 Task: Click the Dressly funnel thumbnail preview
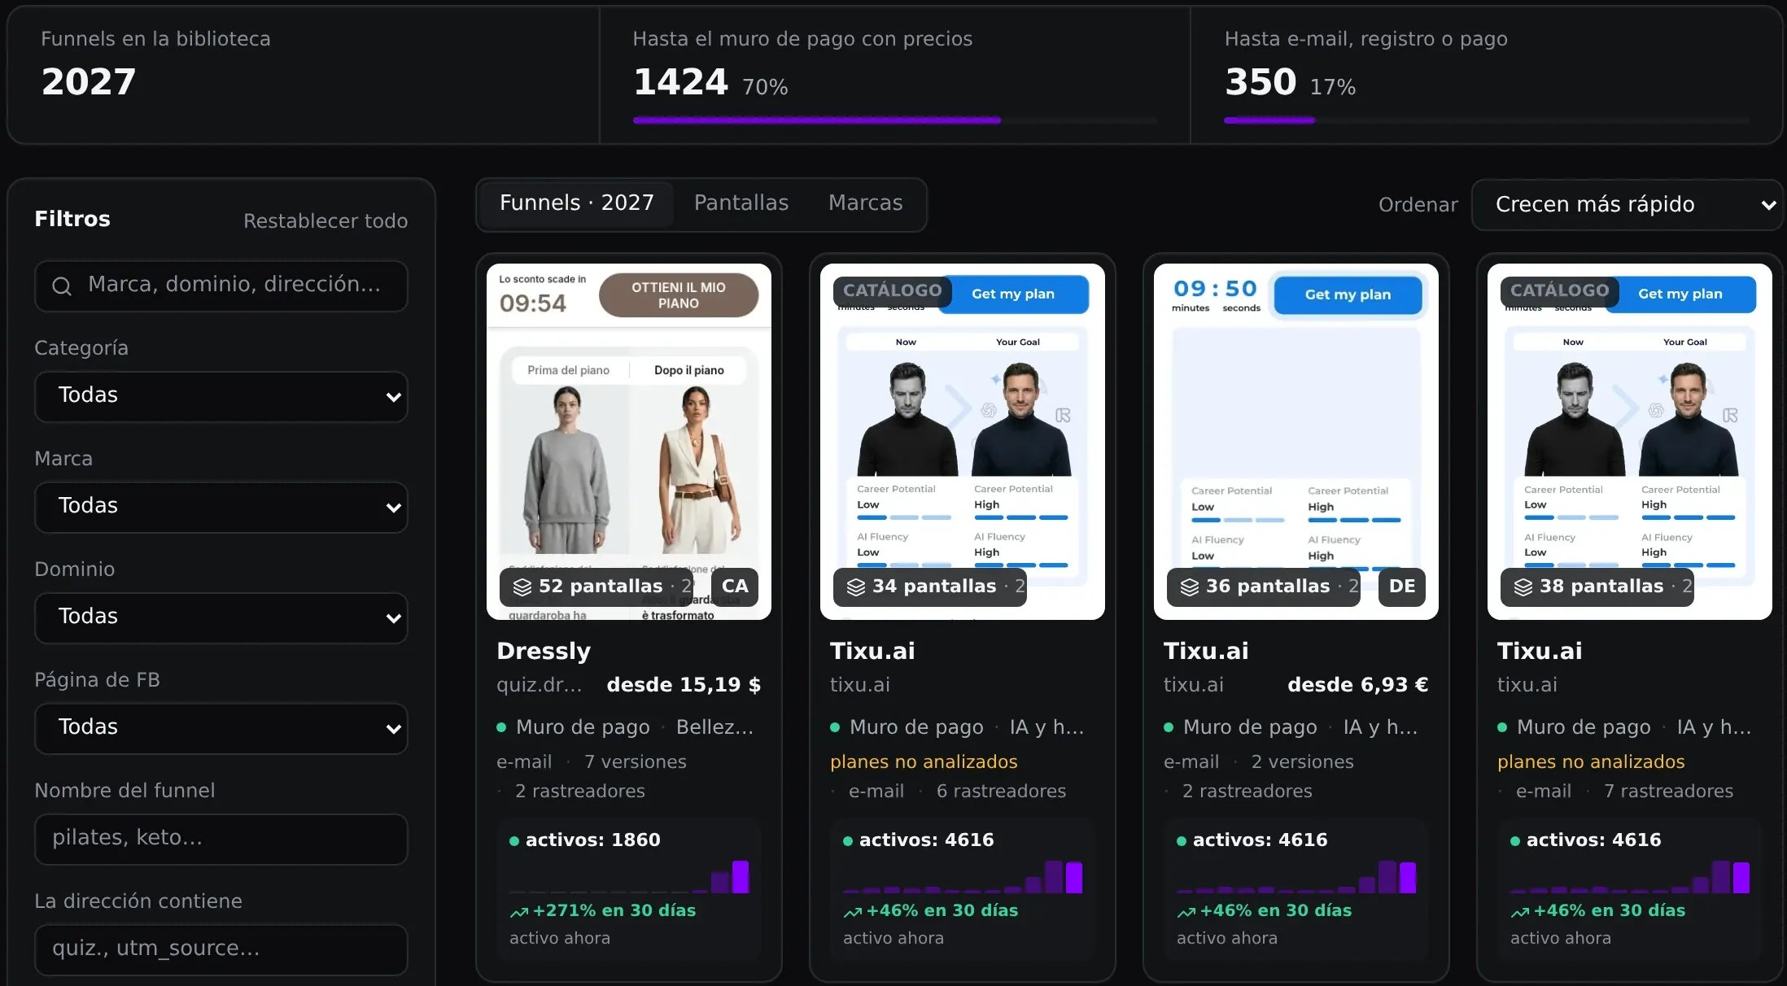(x=629, y=442)
